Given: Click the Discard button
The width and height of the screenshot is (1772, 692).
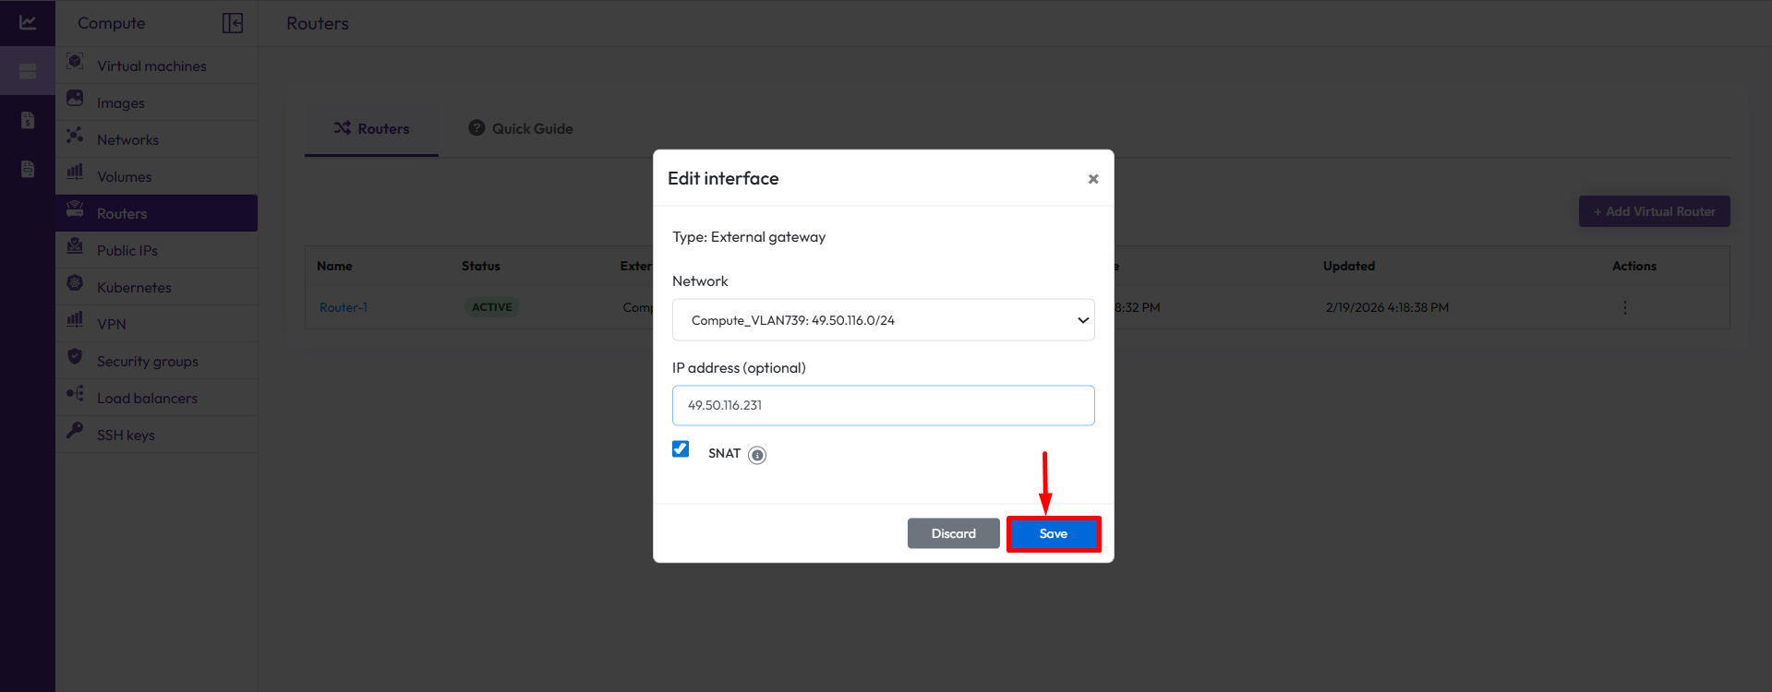Looking at the screenshot, I should 953,533.
